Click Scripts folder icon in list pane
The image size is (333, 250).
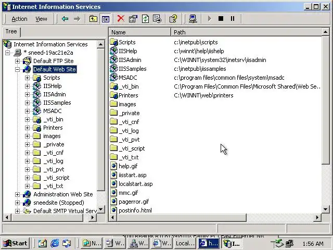(114, 42)
